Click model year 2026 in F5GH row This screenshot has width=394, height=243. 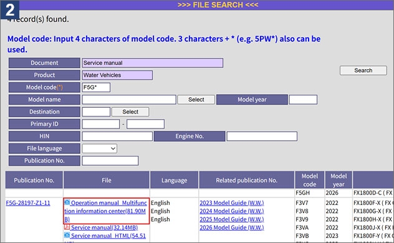[332, 193]
